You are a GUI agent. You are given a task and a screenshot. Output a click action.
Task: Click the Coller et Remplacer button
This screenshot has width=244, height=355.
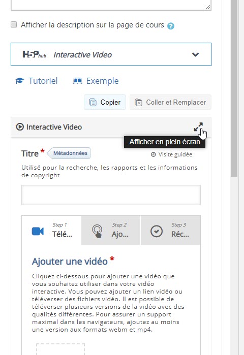click(x=170, y=102)
